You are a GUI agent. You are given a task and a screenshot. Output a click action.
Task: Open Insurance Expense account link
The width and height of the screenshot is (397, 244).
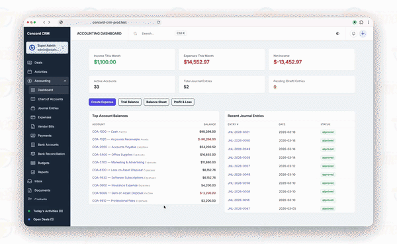click(x=114, y=185)
